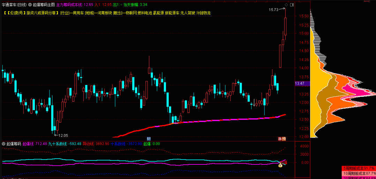Click the 新能源车 concept tag

tap(172, 13)
